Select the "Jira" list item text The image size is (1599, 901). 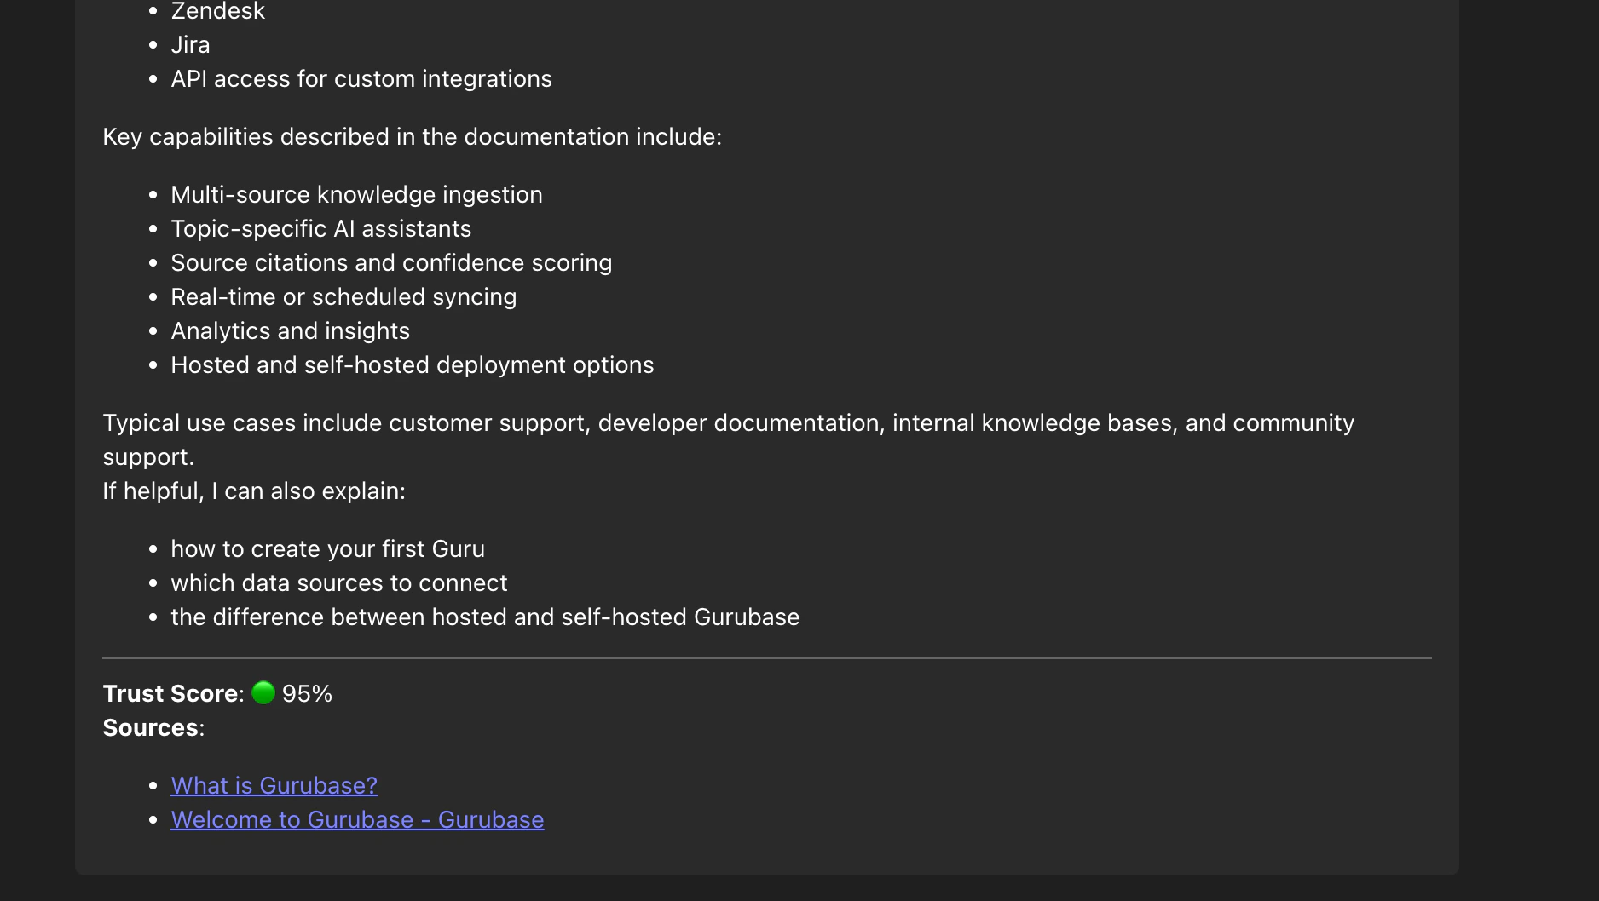[190, 44]
